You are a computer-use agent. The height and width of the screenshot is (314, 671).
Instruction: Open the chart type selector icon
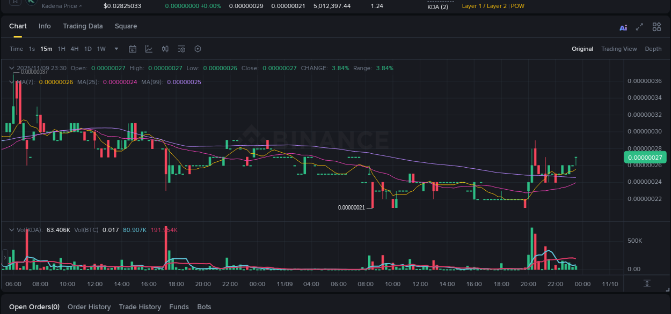pos(149,49)
